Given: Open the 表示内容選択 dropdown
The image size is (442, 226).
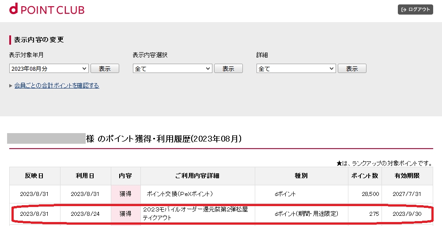Looking at the screenshot, I should pos(173,69).
